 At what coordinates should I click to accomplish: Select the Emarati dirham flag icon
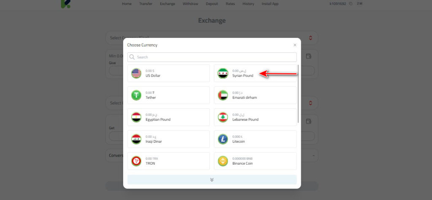click(223, 95)
